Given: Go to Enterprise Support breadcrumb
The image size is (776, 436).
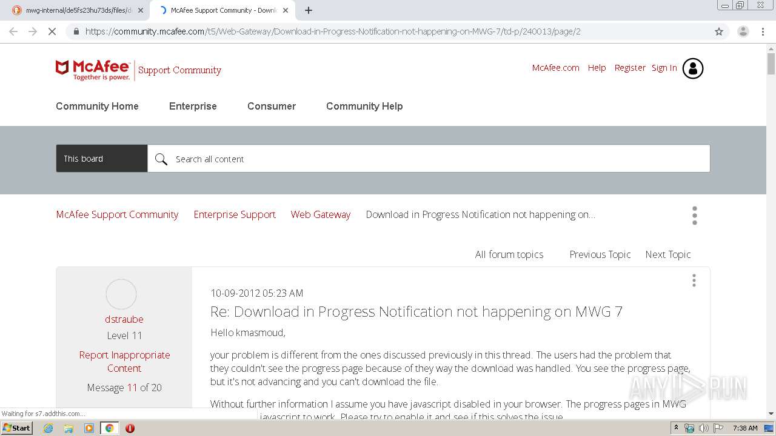Looking at the screenshot, I should tap(235, 214).
